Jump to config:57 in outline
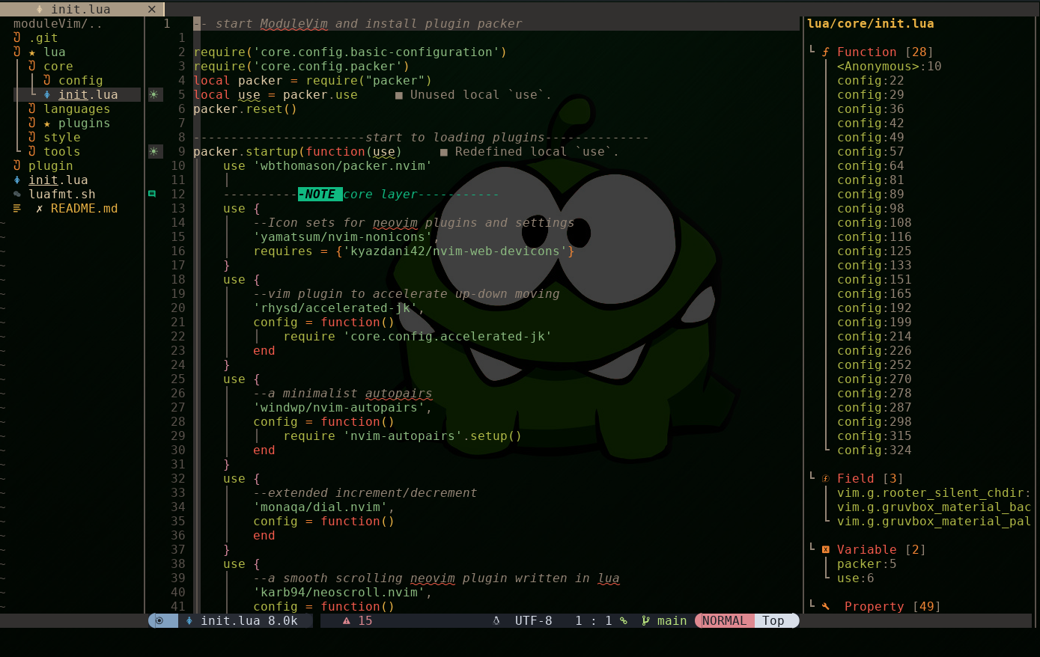1040x657 pixels. pos(871,152)
